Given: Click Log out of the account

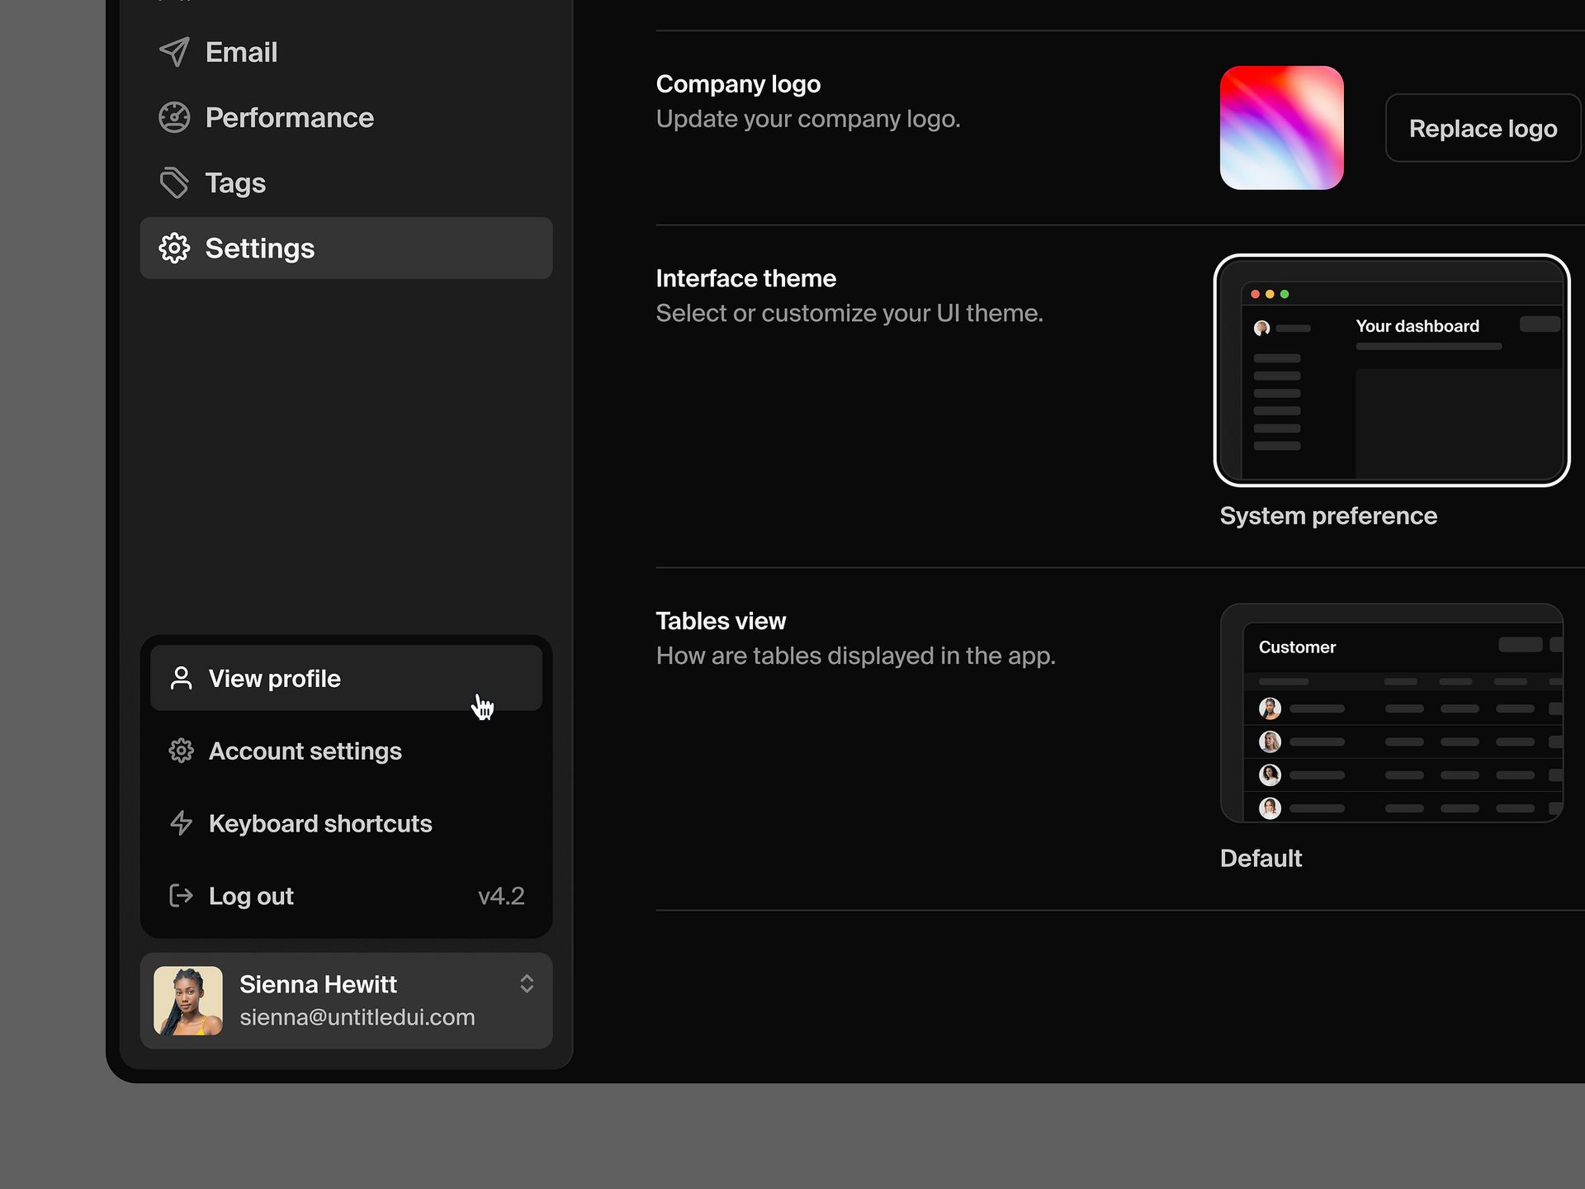Looking at the screenshot, I should click(251, 896).
